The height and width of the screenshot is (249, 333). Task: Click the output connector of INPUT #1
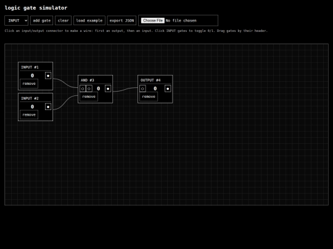coord(48,76)
